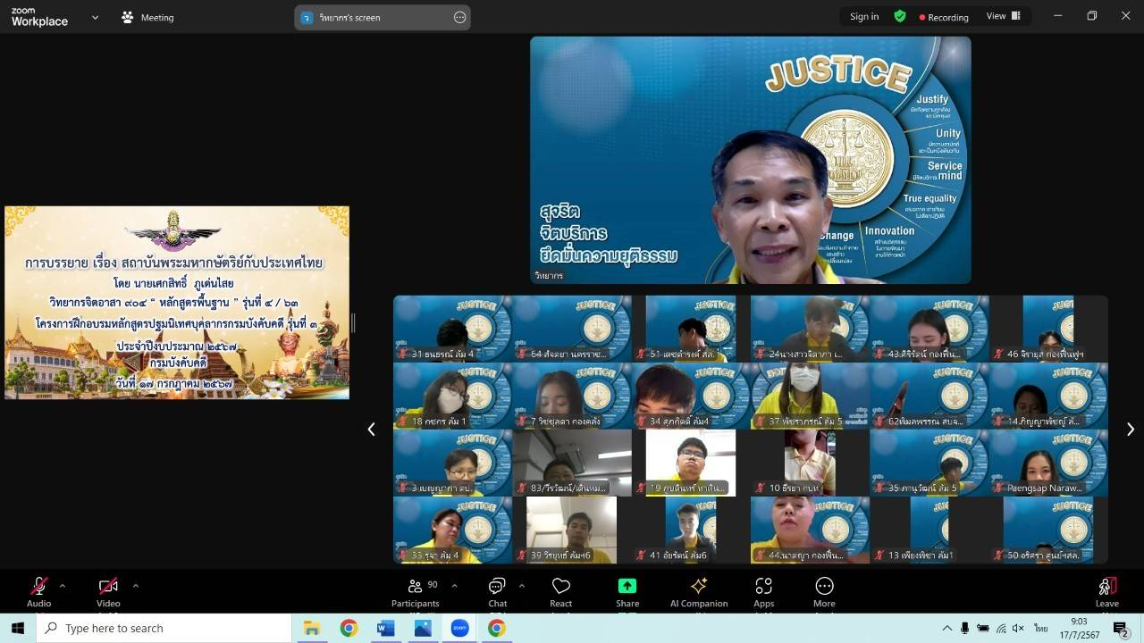Start camera using the Video button
Image resolution: width=1144 pixels, height=643 pixels.
(108, 591)
